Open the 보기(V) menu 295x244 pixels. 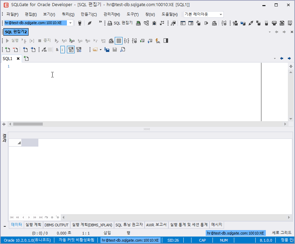coord(49,15)
